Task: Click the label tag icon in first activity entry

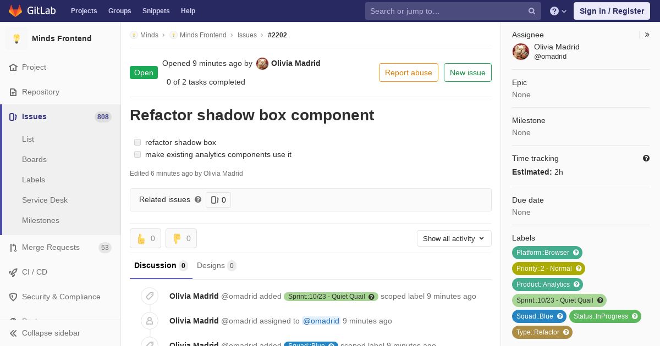Action: pos(150,296)
